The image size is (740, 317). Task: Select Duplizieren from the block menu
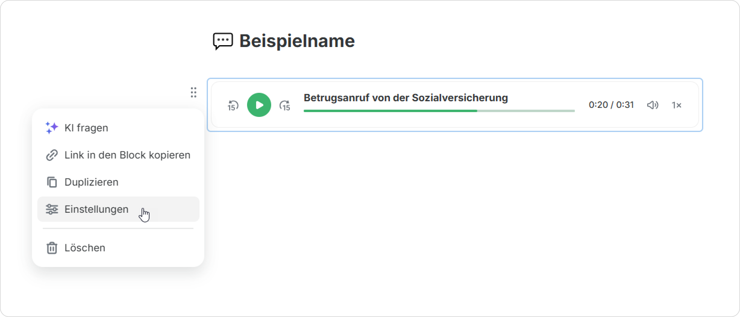pos(91,182)
